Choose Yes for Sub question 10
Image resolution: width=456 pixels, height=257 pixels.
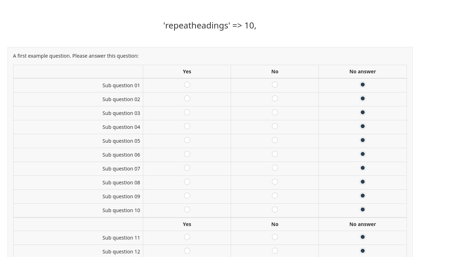tap(187, 210)
